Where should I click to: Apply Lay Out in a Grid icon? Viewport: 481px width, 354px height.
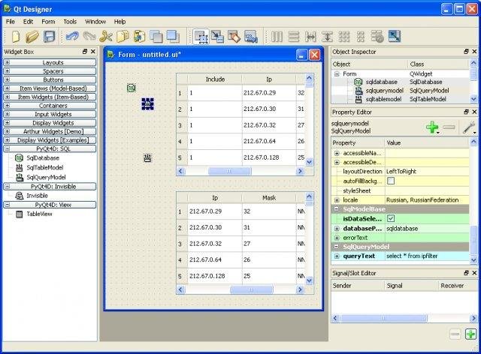[x=344, y=37]
